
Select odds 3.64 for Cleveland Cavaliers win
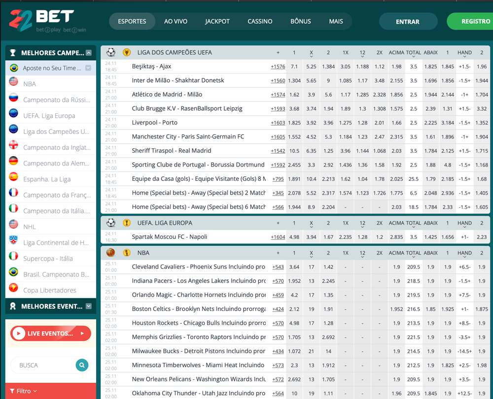point(294,267)
